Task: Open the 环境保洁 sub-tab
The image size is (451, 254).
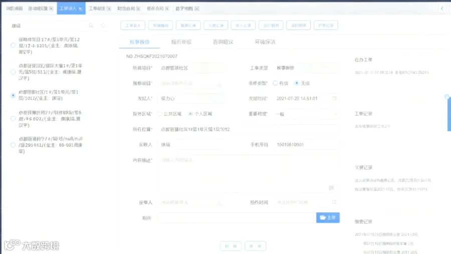Action: point(265,42)
